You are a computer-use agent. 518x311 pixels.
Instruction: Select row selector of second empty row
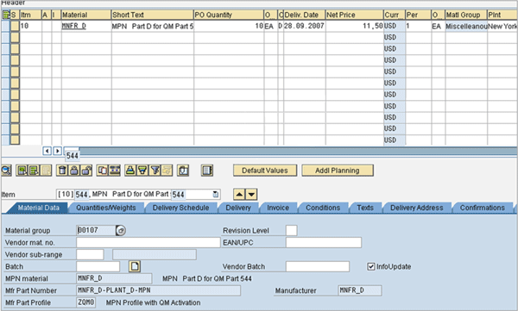pyautogui.click(x=15, y=49)
